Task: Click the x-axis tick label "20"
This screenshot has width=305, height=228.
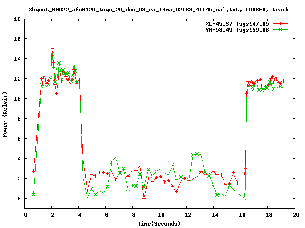Action: pos(296,215)
